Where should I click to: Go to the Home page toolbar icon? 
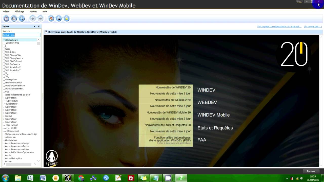pyautogui.click(x=51, y=18)
